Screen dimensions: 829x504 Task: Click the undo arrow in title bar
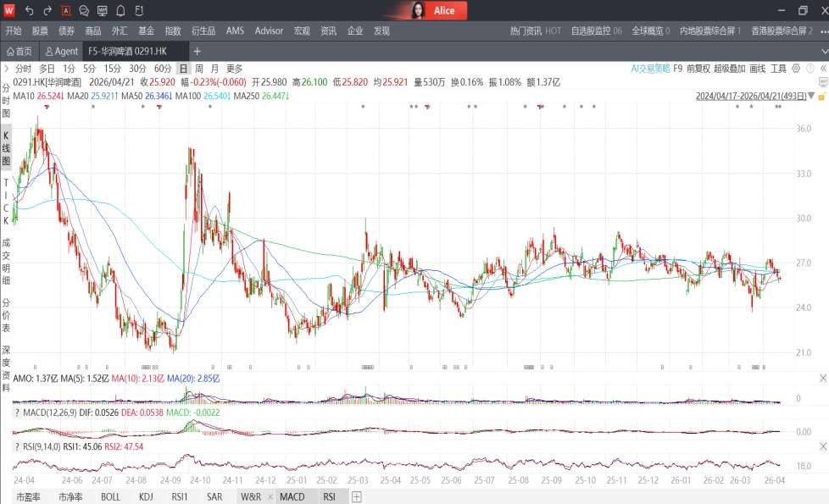29,11
